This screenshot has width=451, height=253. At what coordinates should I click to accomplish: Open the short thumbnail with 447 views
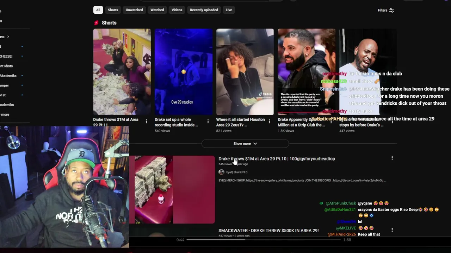coord(368,72)
